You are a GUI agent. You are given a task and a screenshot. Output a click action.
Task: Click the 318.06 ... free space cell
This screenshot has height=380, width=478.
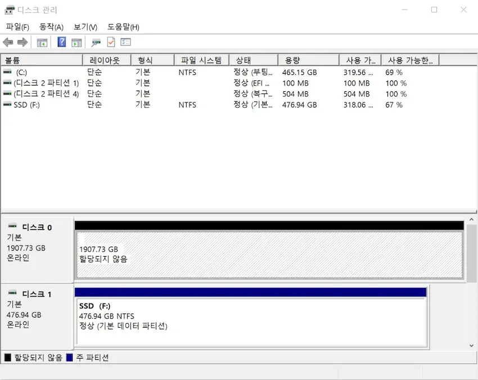358,105
